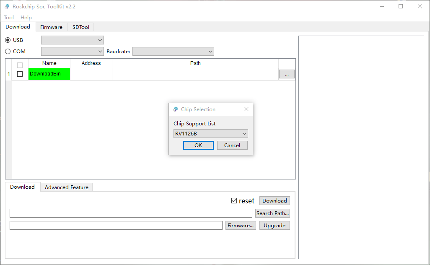Open the Advanced Feature tab
The width and height of the screenshot is (430, 265).
(66, 187)
